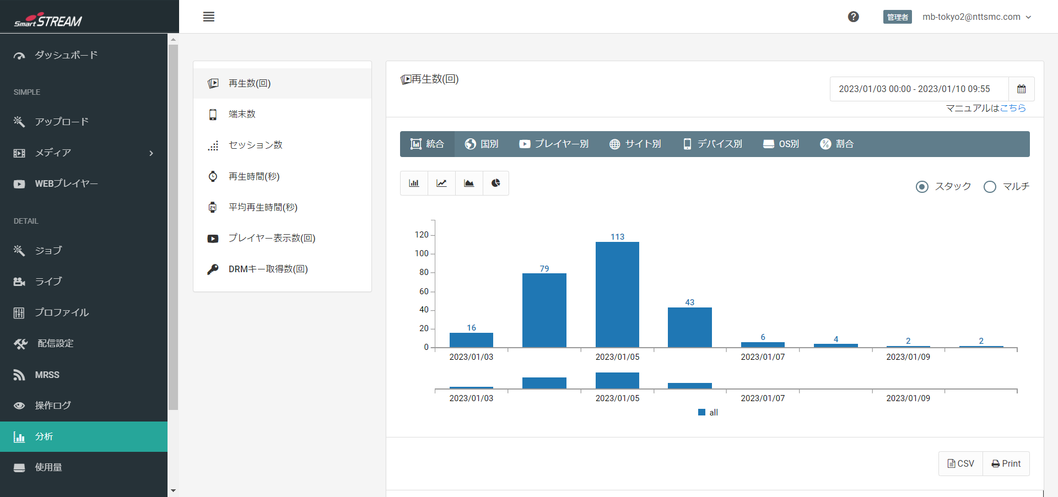This screenshot has width=1058, height=497.
Task: Switch to 統合 tab
Action: point(427,144)
